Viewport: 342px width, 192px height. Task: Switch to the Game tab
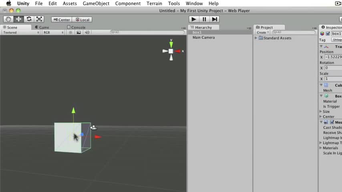42,27
